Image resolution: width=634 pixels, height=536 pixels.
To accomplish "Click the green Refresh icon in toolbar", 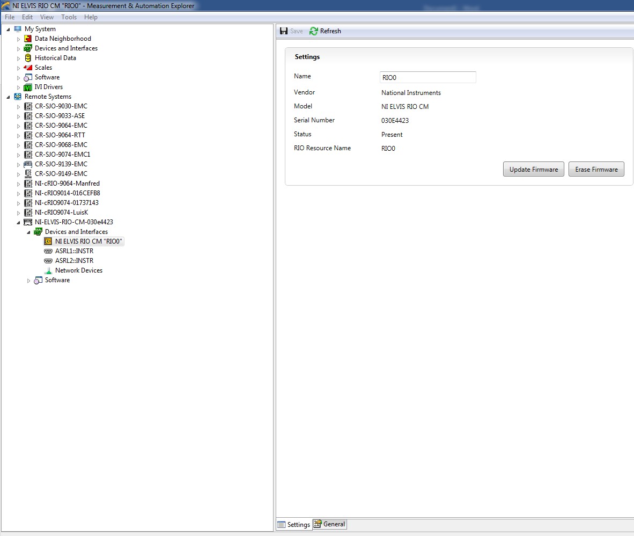I will tap(314, 31).
